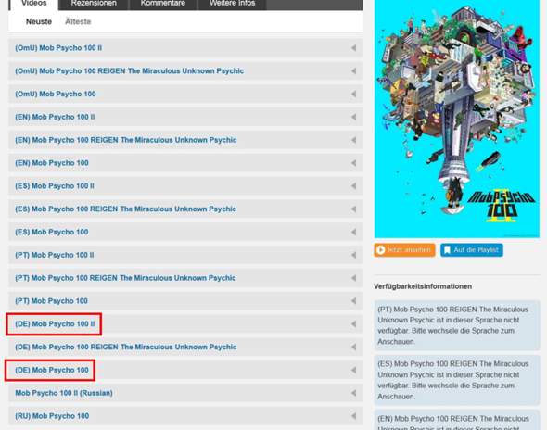Expand the (OmU) Mob Psycho 100 II arrow

coord(353,48)
